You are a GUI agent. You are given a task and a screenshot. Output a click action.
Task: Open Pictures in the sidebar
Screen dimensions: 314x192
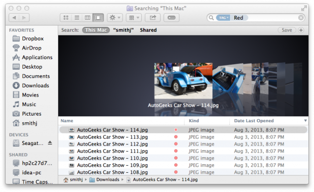pyautogui.click(x=27, y=114)
